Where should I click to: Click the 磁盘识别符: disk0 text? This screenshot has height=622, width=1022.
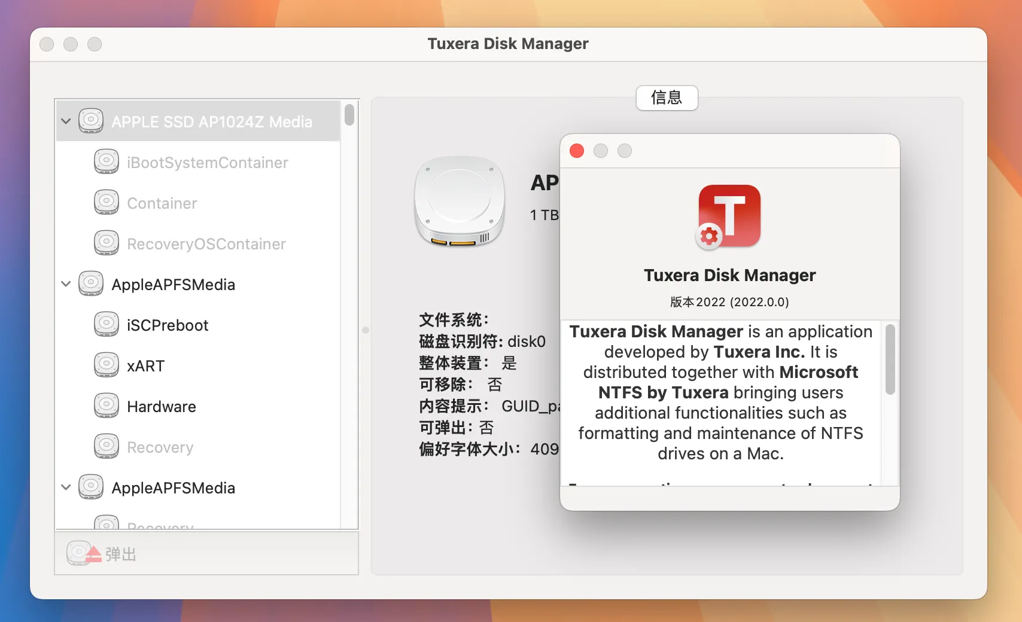pos(482,342)
